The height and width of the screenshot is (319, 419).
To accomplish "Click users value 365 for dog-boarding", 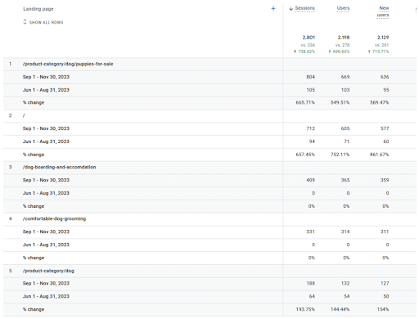I will coord(345,180).
